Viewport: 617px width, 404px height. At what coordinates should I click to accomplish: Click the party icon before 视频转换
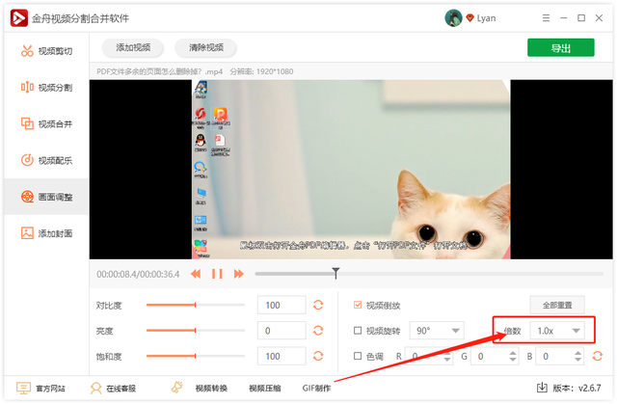[x=177, y=387]
